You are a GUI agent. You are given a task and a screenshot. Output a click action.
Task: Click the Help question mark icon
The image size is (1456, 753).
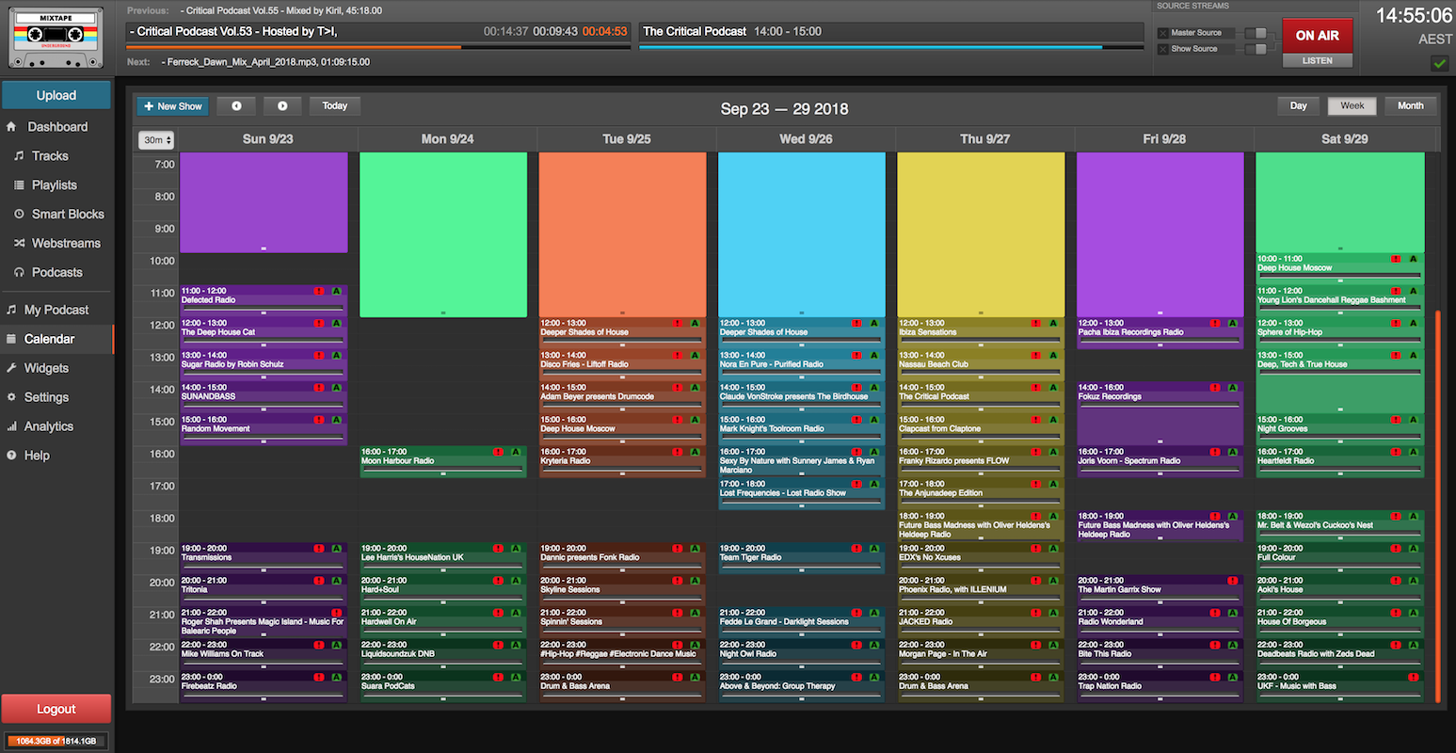coord(11,456)
